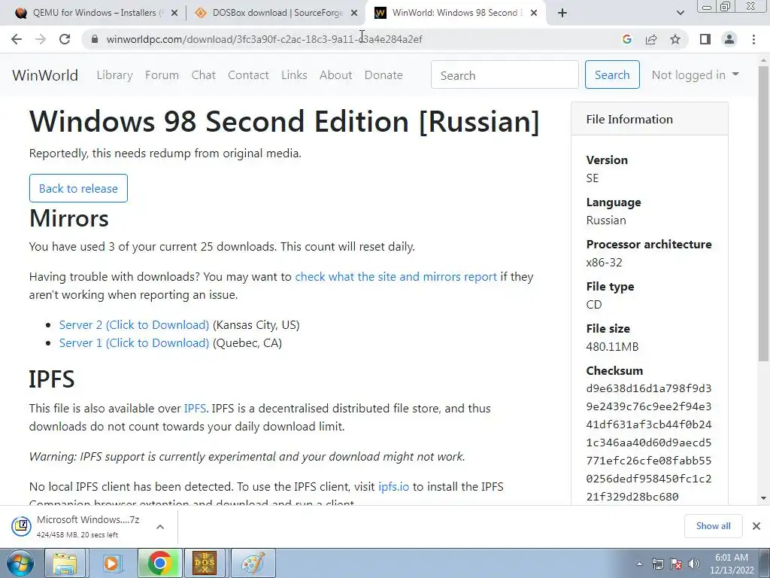Click the scrollbar down arrow
This screenshot has height=578, width=770.
pyautogui.click(x=763, y=498)
